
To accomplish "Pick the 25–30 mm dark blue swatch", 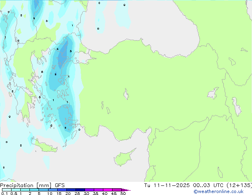I will pos(80,190).
